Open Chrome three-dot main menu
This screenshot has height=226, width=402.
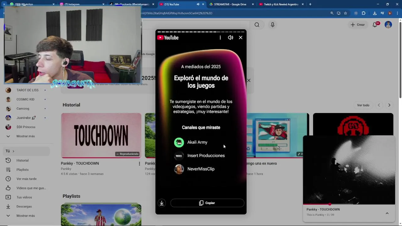(x=397, y=13)
